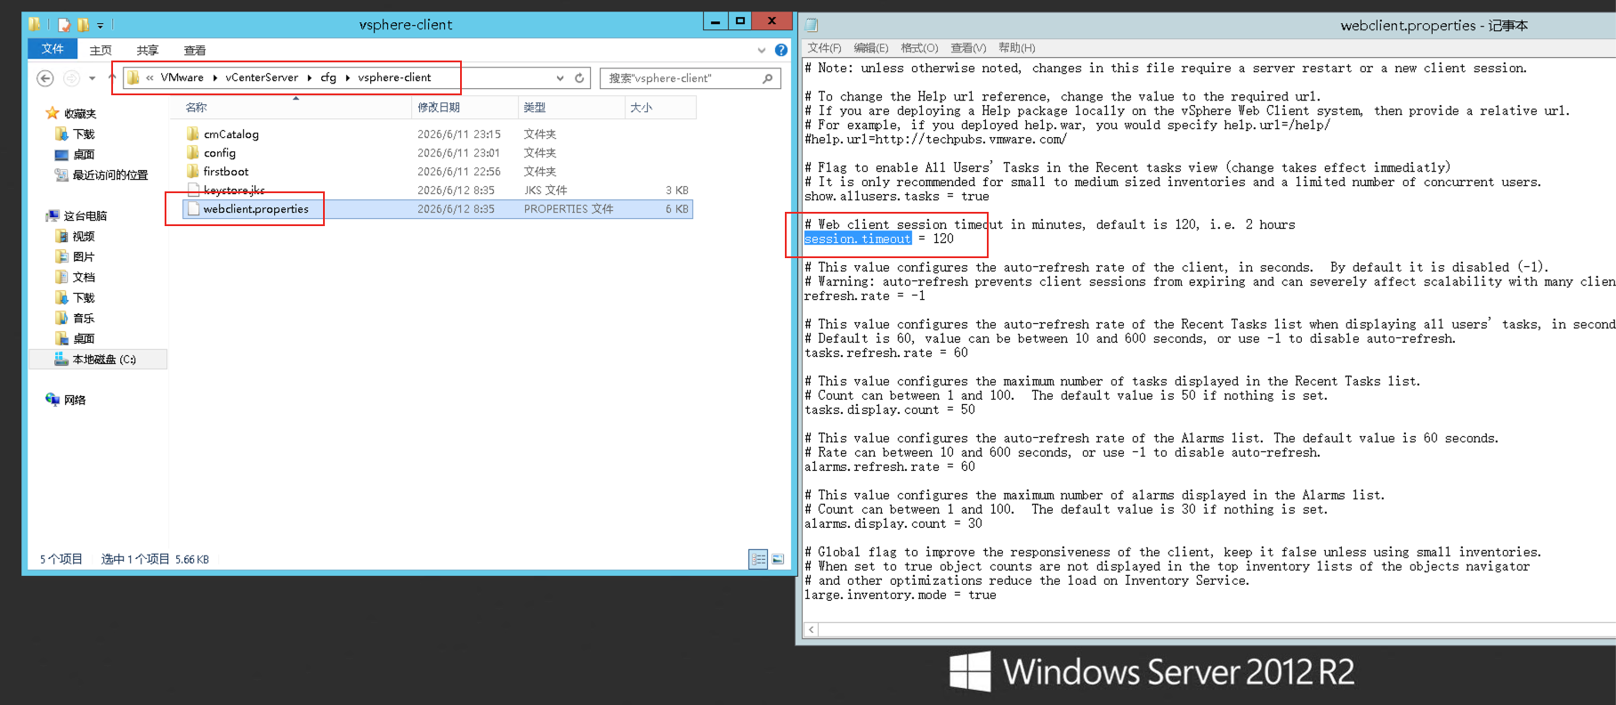Switch to large icons view in status bar
Viewport: 1616px width, 705px height.
pos(778,559)
